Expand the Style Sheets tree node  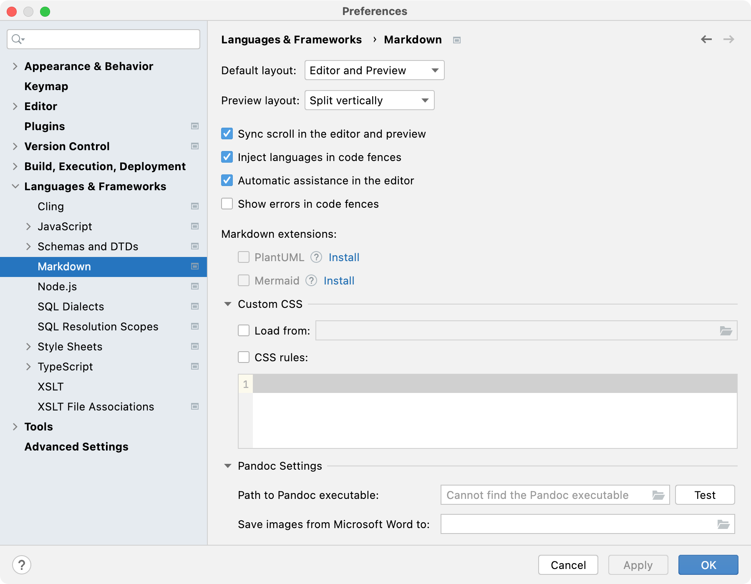pyautogui.click(x=28, y=347)
